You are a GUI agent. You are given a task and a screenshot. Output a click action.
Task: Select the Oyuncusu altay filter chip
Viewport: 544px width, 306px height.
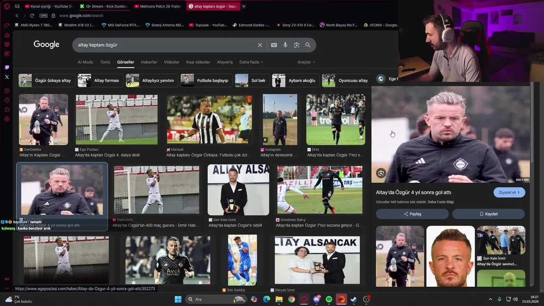click(346, 80)
